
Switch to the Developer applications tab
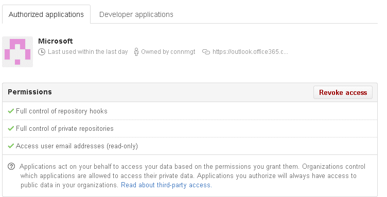click(x=136, y=14)
